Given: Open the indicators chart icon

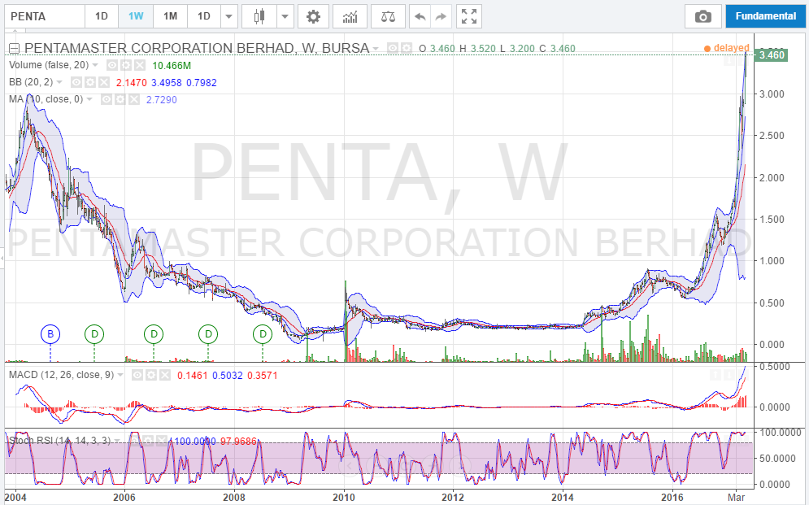Looking at the screenshot, I should pos(350,16).
